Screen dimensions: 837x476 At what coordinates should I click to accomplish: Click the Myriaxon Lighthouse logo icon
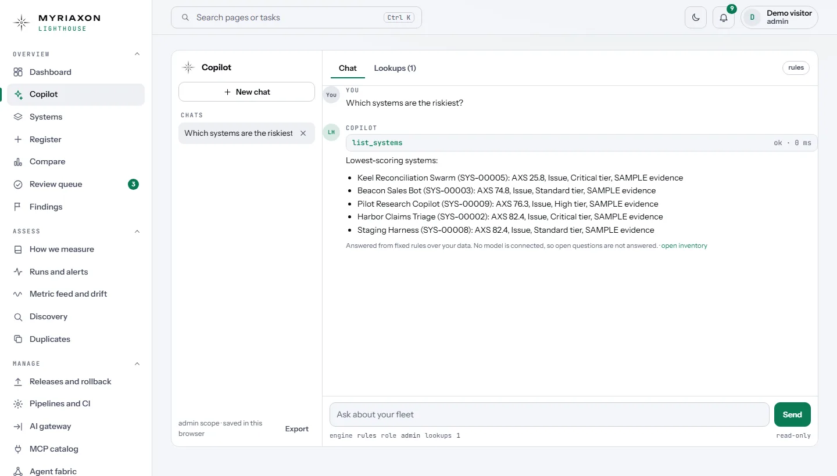[22, 23]
